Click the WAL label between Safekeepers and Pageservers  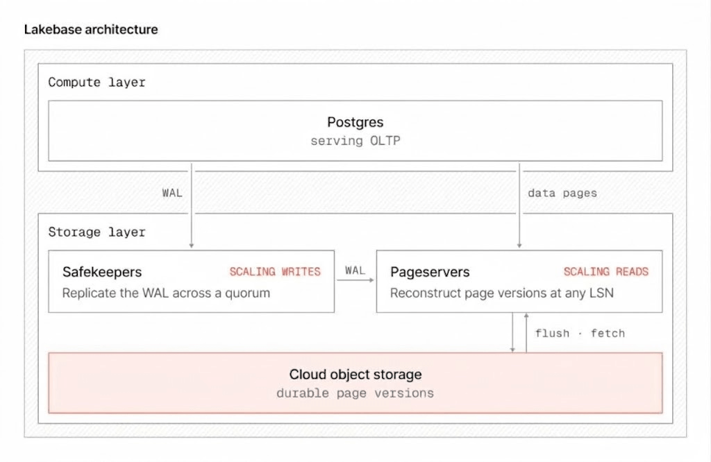click(355, 271)
